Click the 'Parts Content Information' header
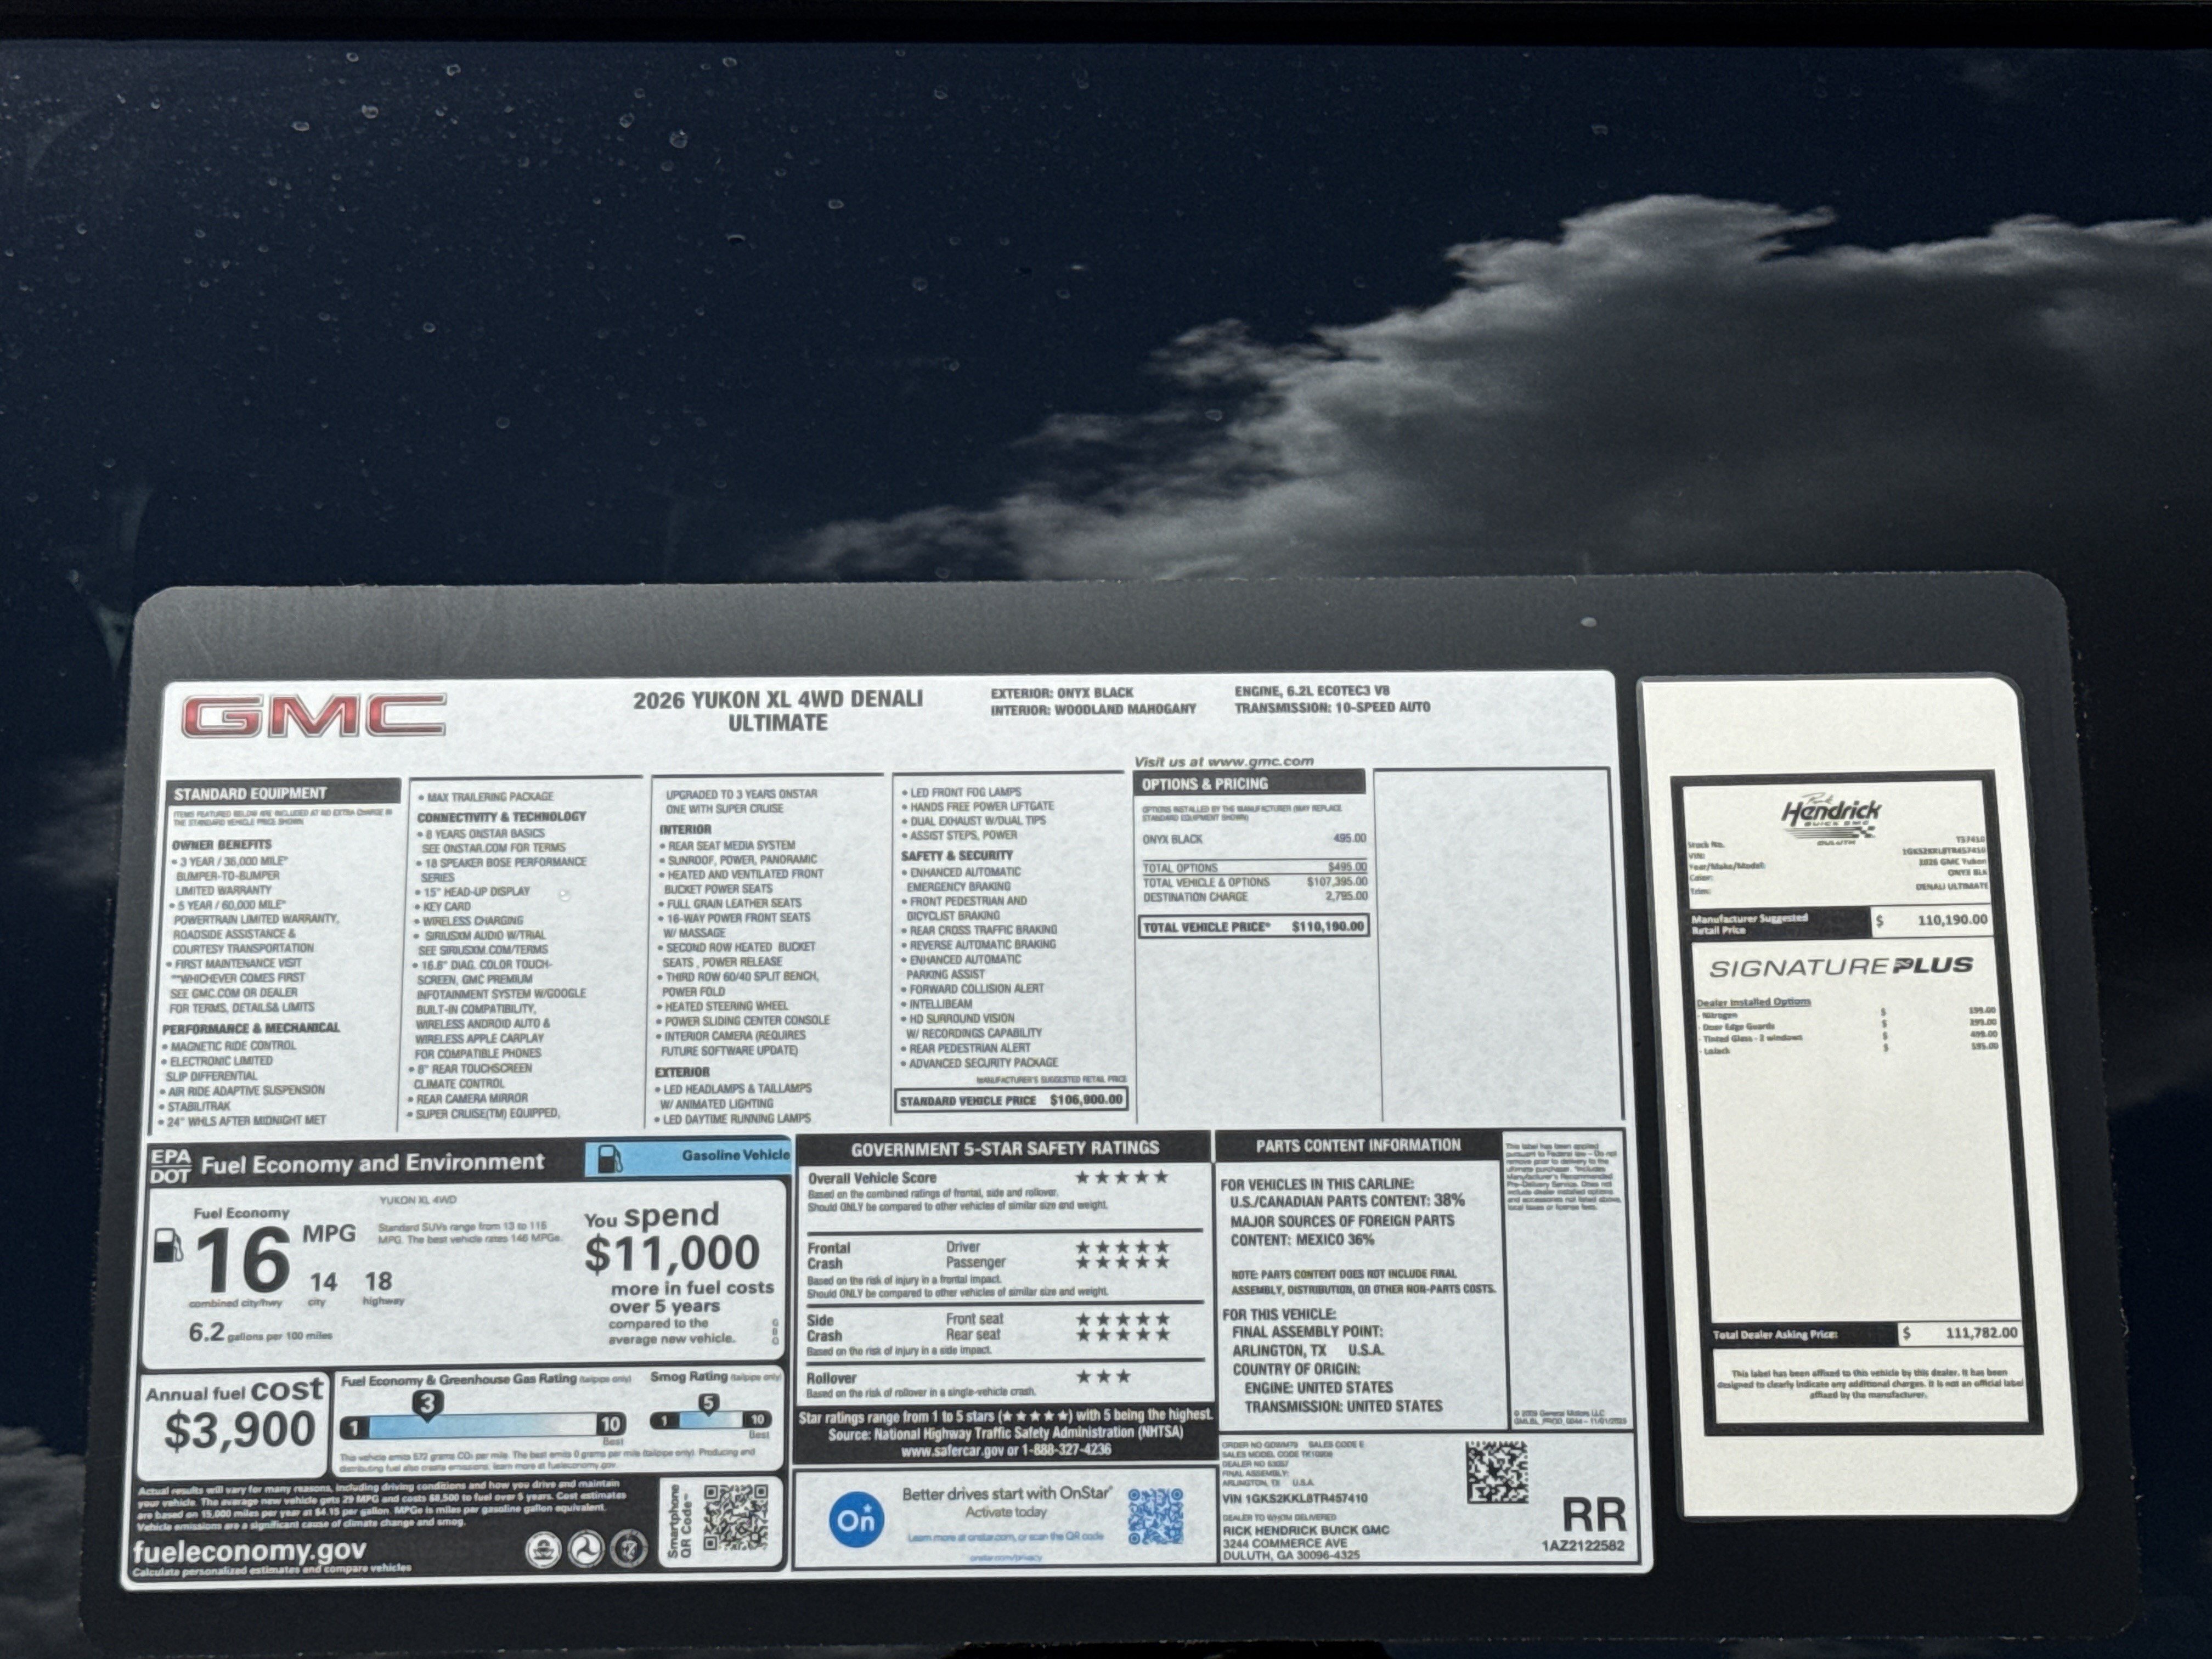The image size is (2212, 1659). [1358, 1145]
